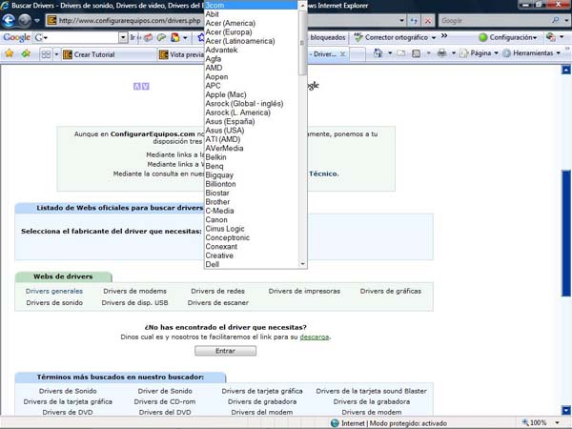
Task: Click the Print icon
Action: 441,53
